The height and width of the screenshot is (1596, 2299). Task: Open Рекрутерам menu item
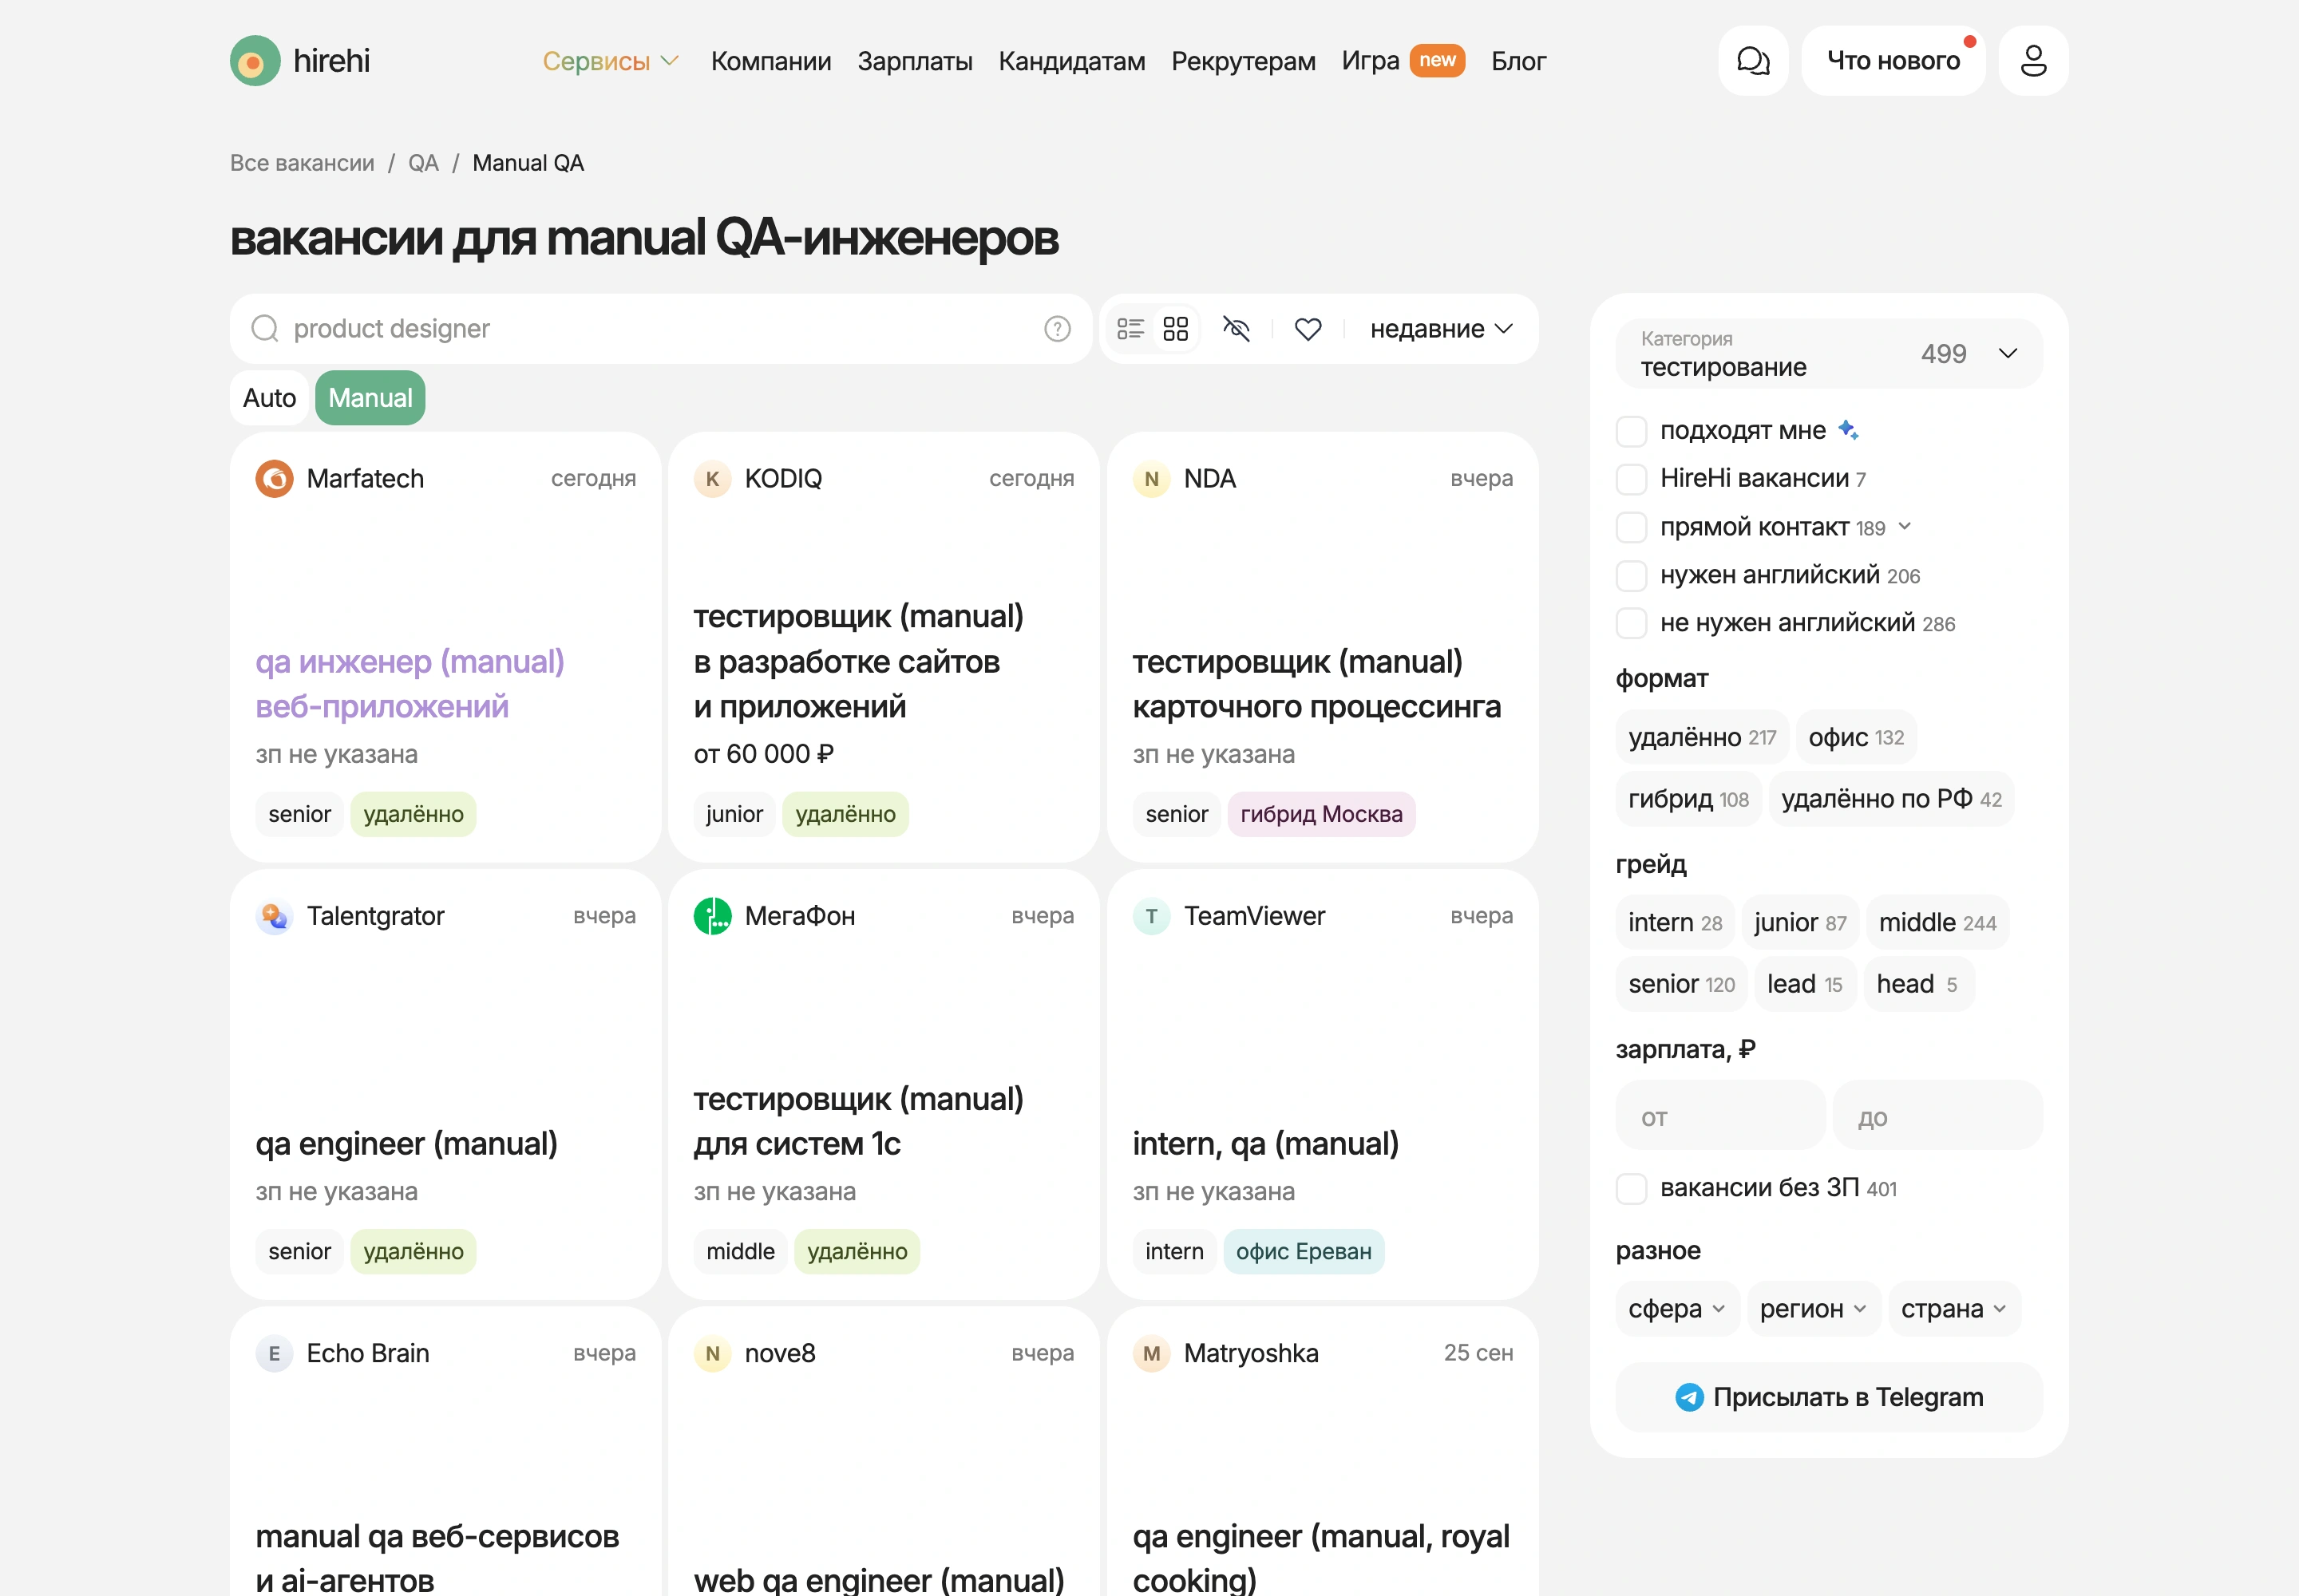[1243, 61]
